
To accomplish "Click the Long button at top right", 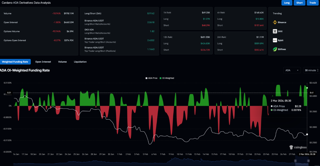I will 287,3.
